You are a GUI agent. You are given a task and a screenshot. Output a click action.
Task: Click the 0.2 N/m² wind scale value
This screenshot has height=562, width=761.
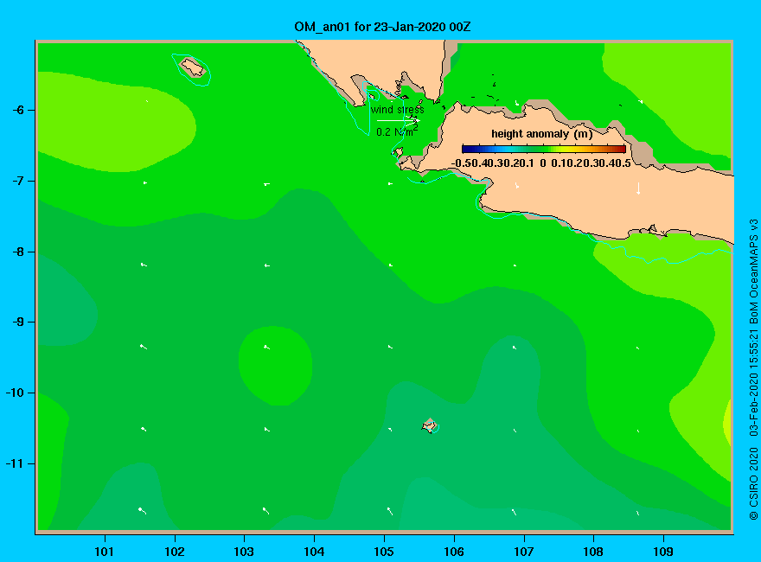[397, 131]
